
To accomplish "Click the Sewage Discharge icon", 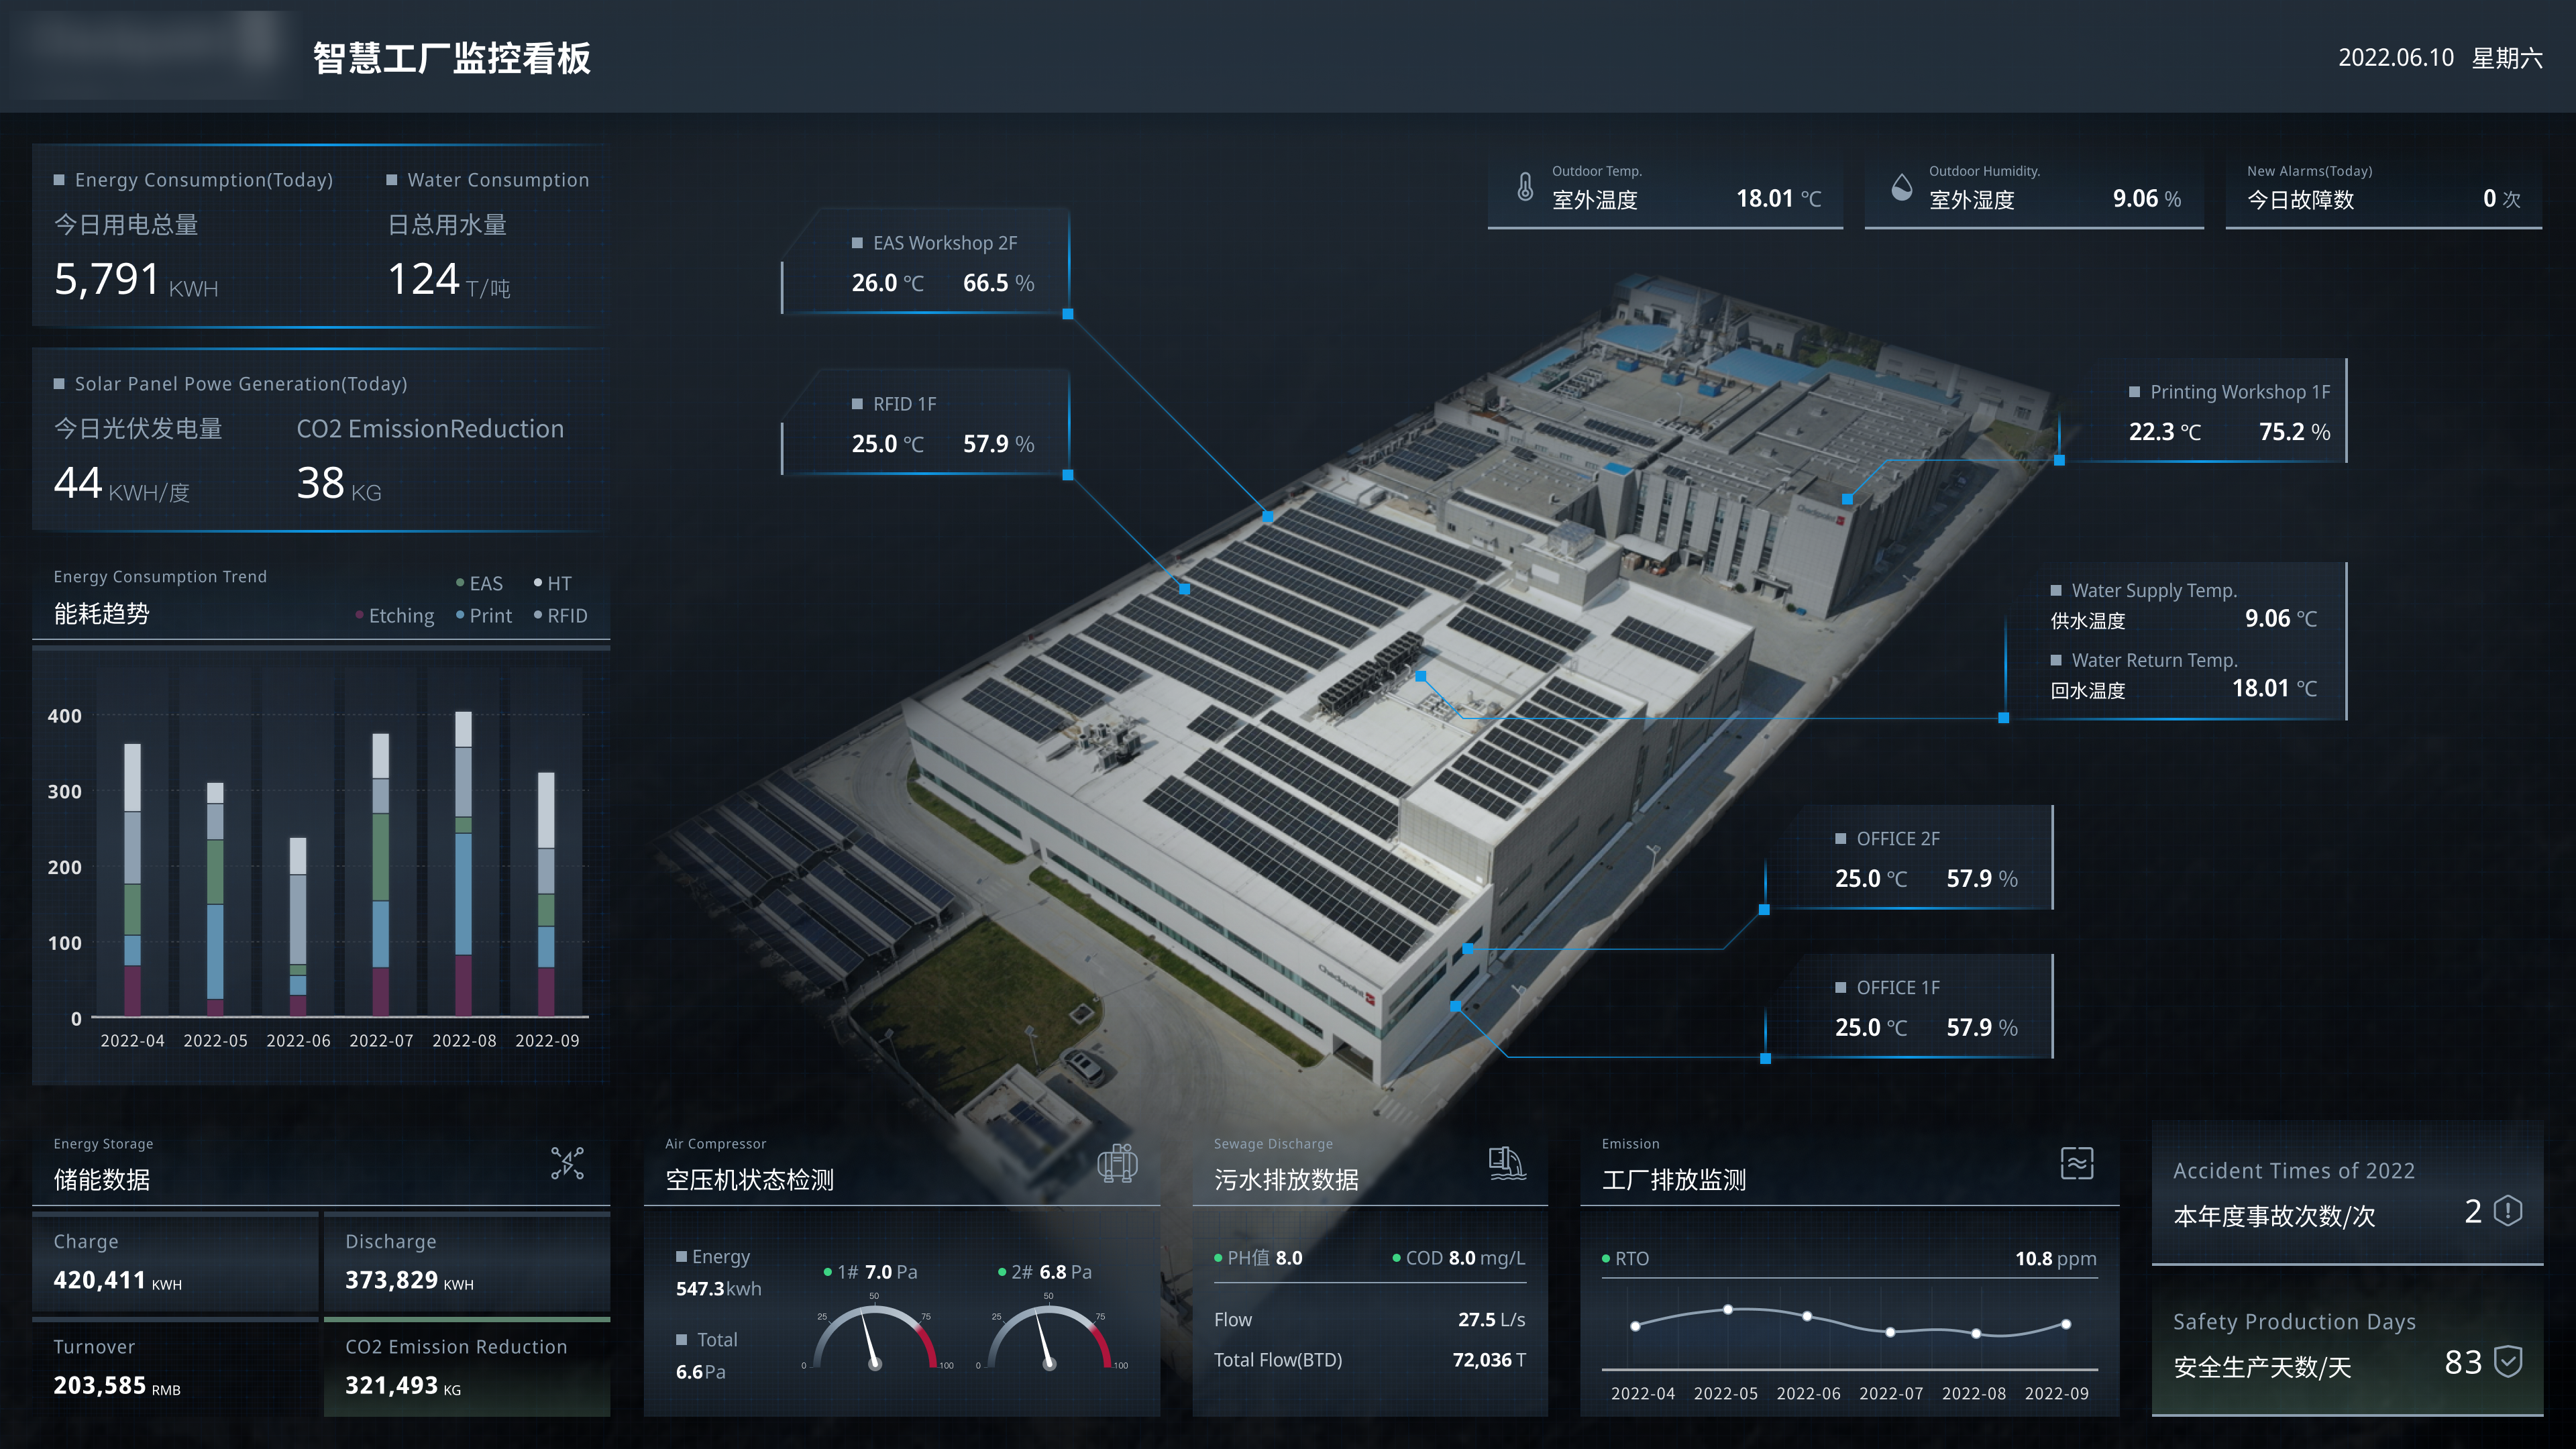I will (x=1506, y=1163).
